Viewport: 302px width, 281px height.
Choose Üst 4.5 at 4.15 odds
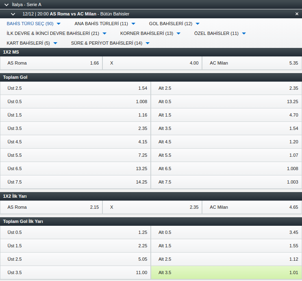click(75, 142)
